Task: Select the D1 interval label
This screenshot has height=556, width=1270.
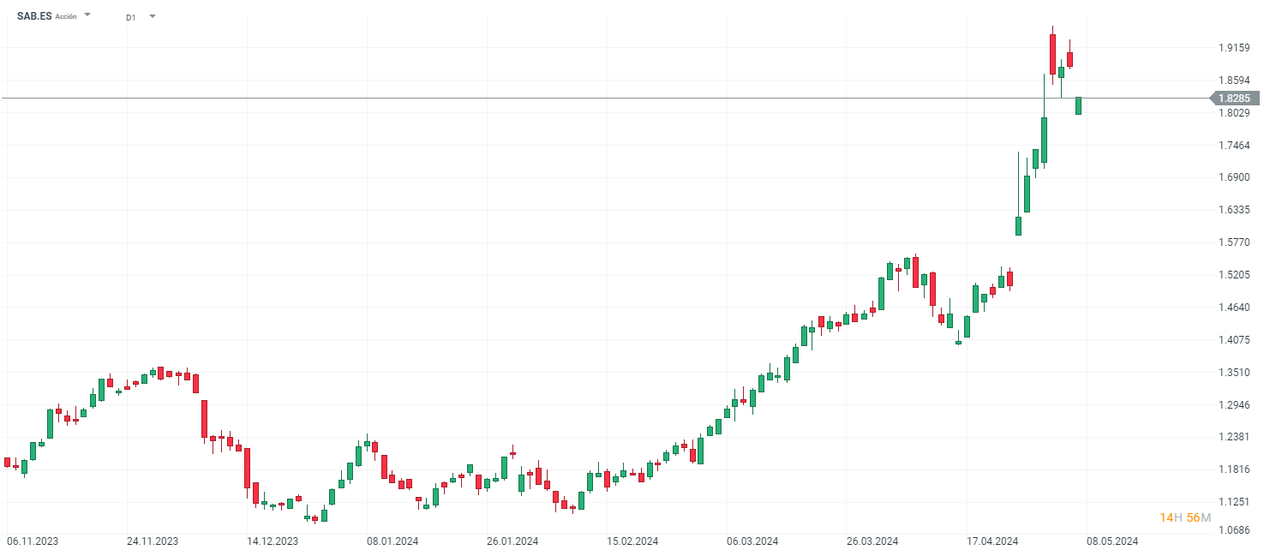Action: point(130,17)
